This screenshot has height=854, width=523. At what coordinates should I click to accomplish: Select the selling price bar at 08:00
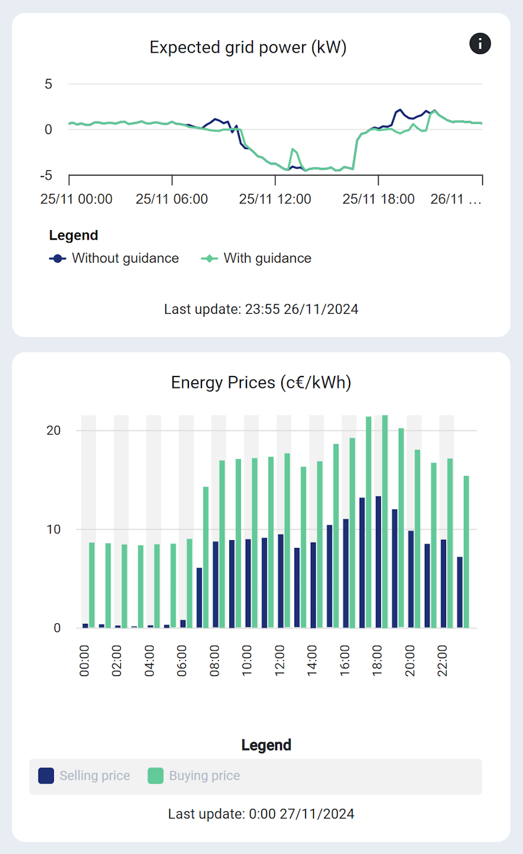pyautogui.click(x=216, y=584)
